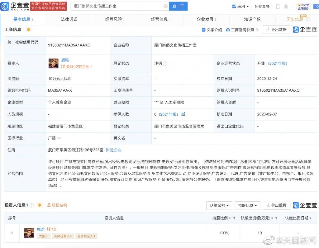
Task: Open the 附近企业 link
Action: coord(114,150)
